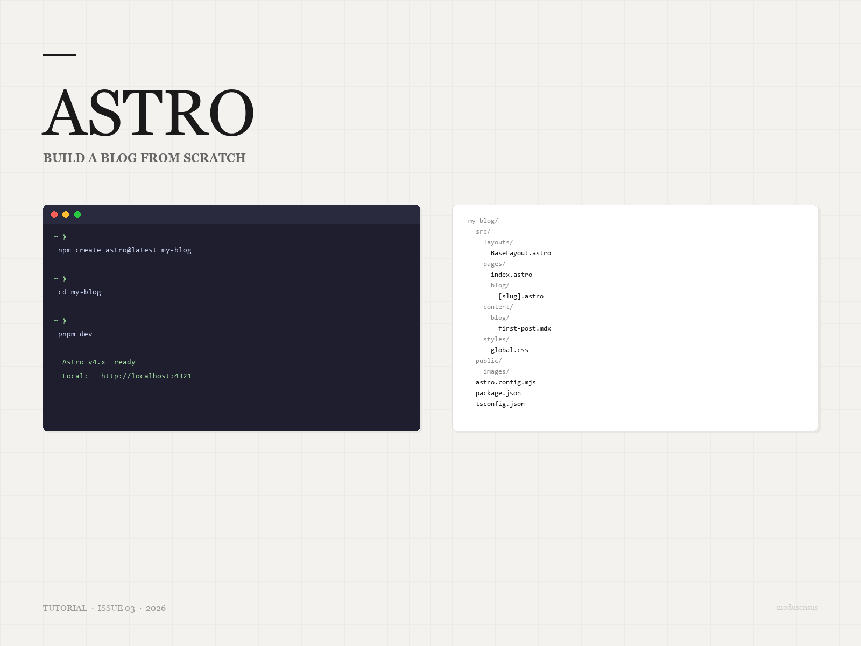Open [slug].astro file
Screen dimensions: 861x646
click(521, 296)
